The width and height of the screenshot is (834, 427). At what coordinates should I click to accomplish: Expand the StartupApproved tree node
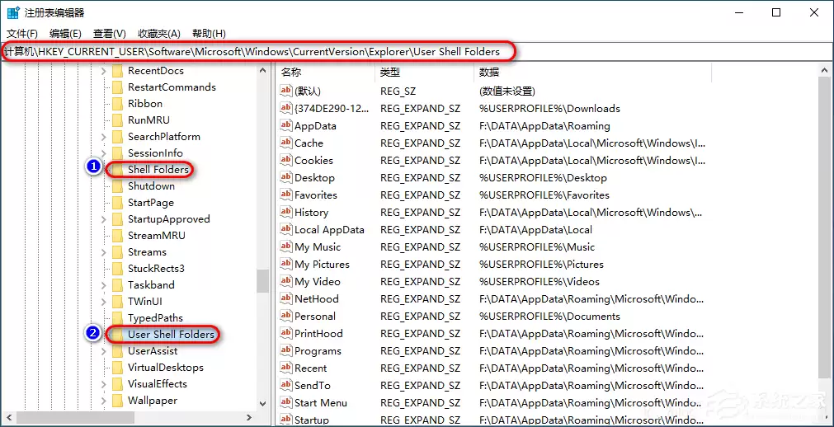click(x=104, y=219)
